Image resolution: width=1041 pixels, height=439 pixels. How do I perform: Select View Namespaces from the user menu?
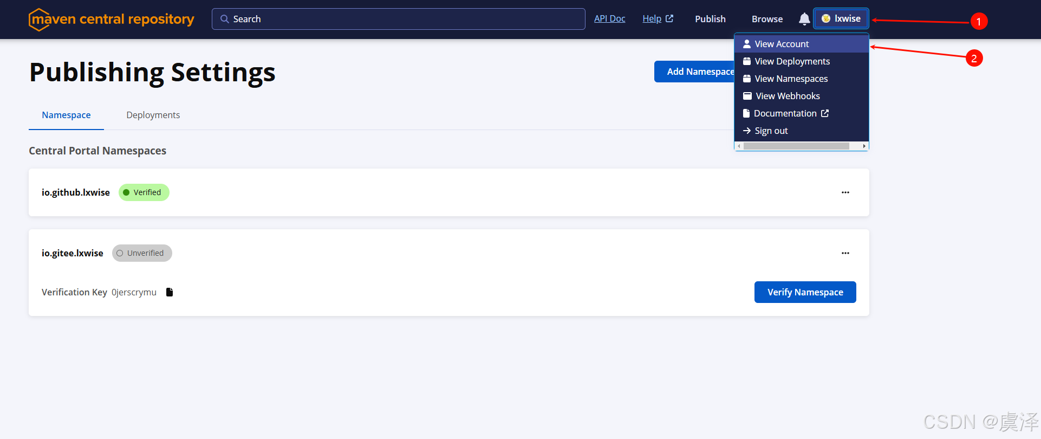[802, 79]
